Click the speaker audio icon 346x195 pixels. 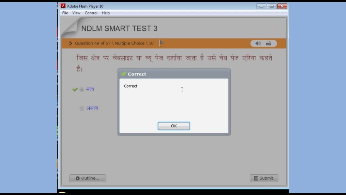[258, 43]
